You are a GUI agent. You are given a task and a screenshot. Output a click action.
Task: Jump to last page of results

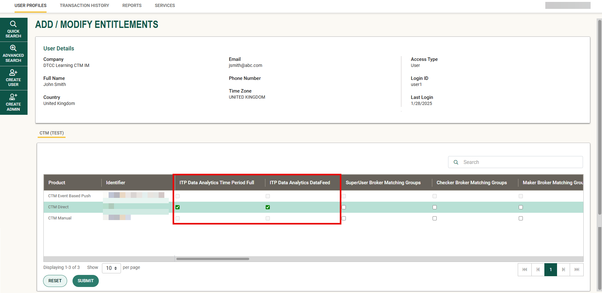tap(577, 270)
